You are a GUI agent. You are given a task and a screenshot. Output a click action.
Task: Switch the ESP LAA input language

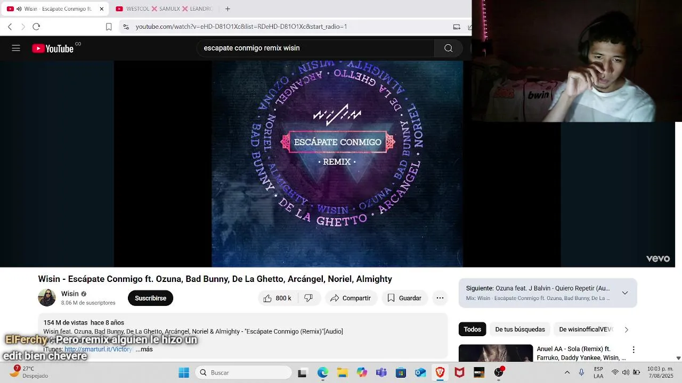coord(598,372)
